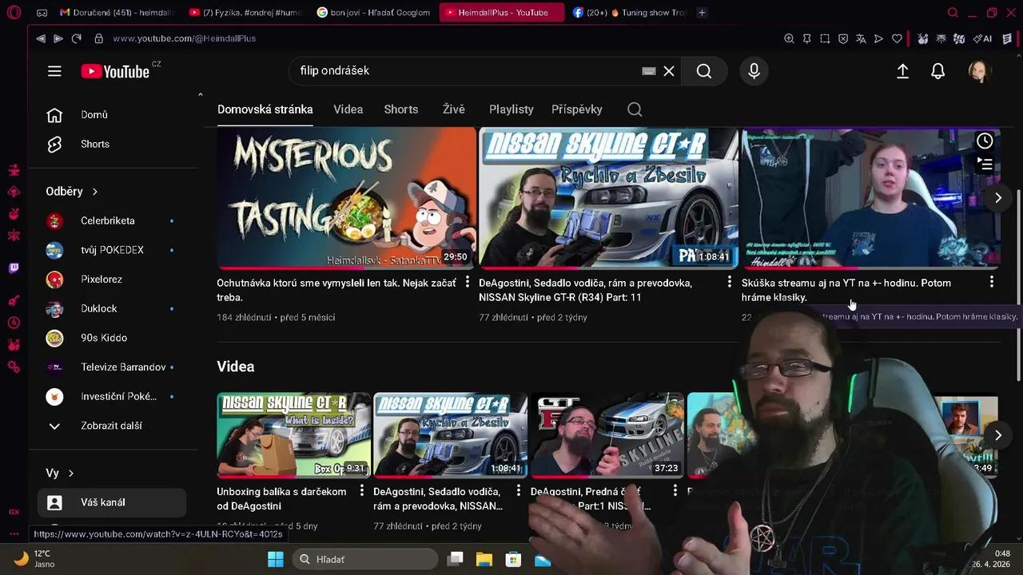Open the GX Corner icon in Opera sidebar
Viewport: 1023px width, 575px height.
(14, 512)
